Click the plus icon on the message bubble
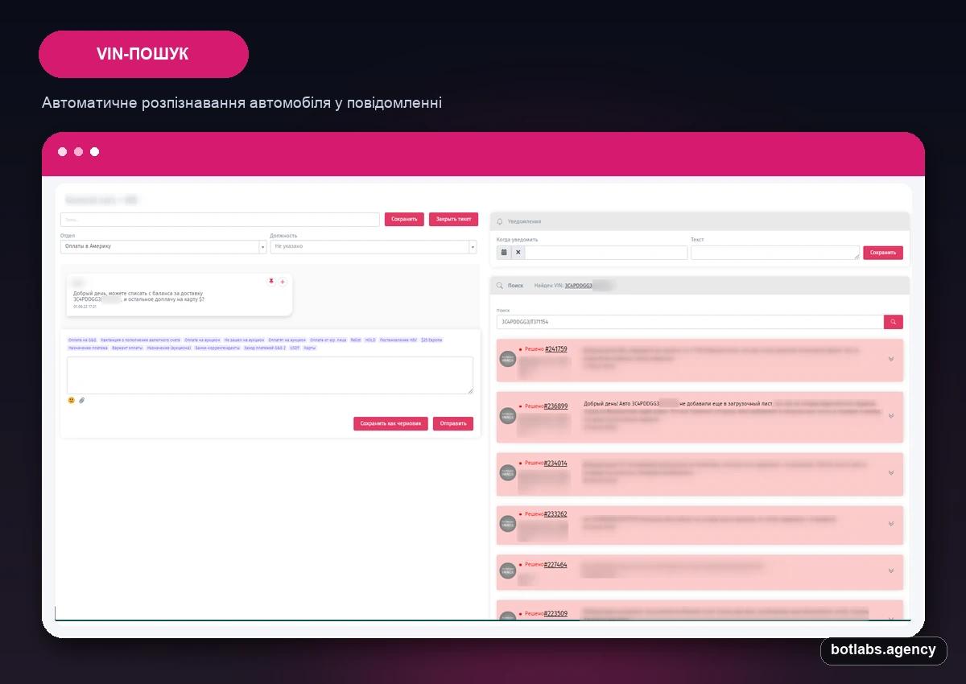 (x=283, y=282)
